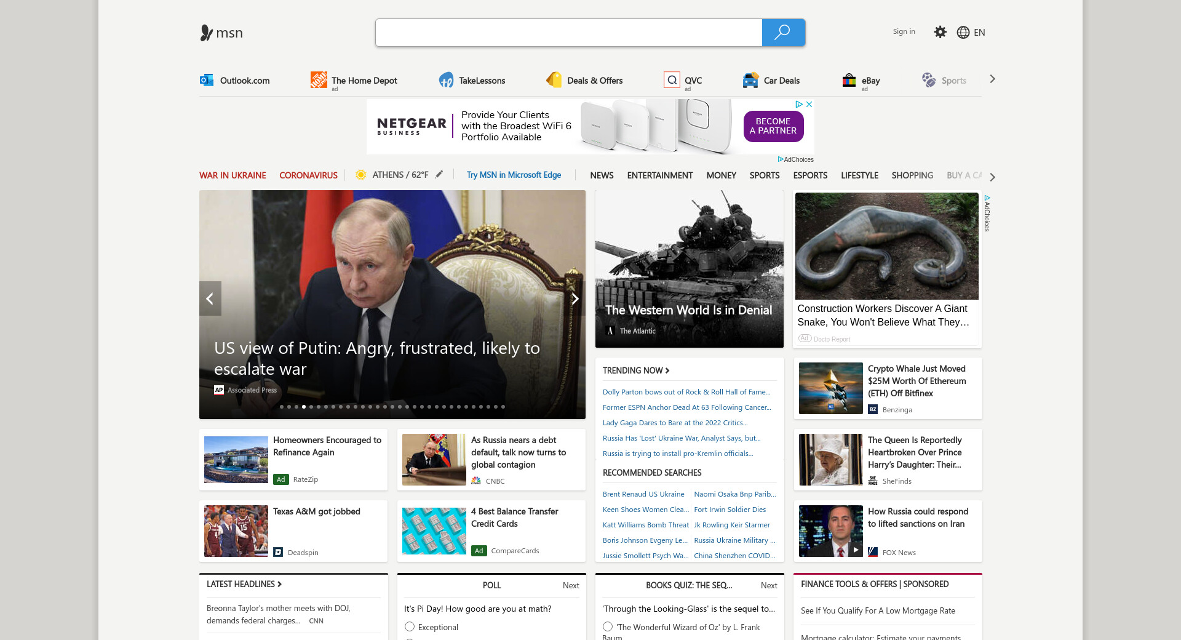This screenshot has width=1181, height=640.
Task: Go to previous slide in headline carousel
Action: tap(210, 298)
